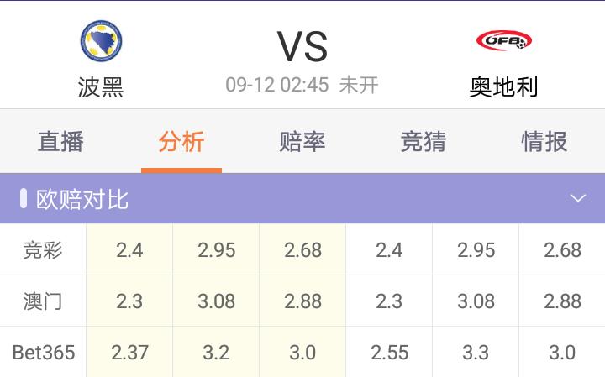Go to the 竞猜 tab
Viewport: 605px width, 377px height.
pyautogui.click(x=423, y=142)
